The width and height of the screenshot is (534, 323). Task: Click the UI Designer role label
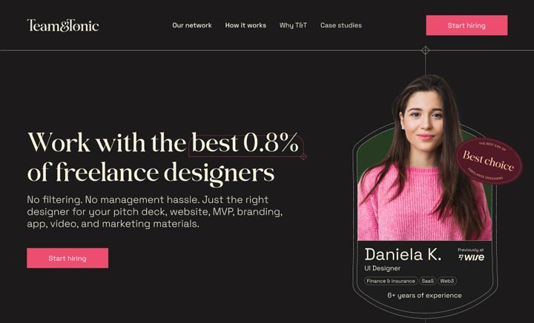click(382, 268)
